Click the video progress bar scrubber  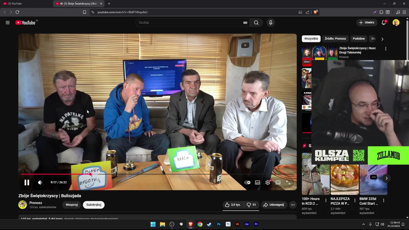tap(90, 174)
